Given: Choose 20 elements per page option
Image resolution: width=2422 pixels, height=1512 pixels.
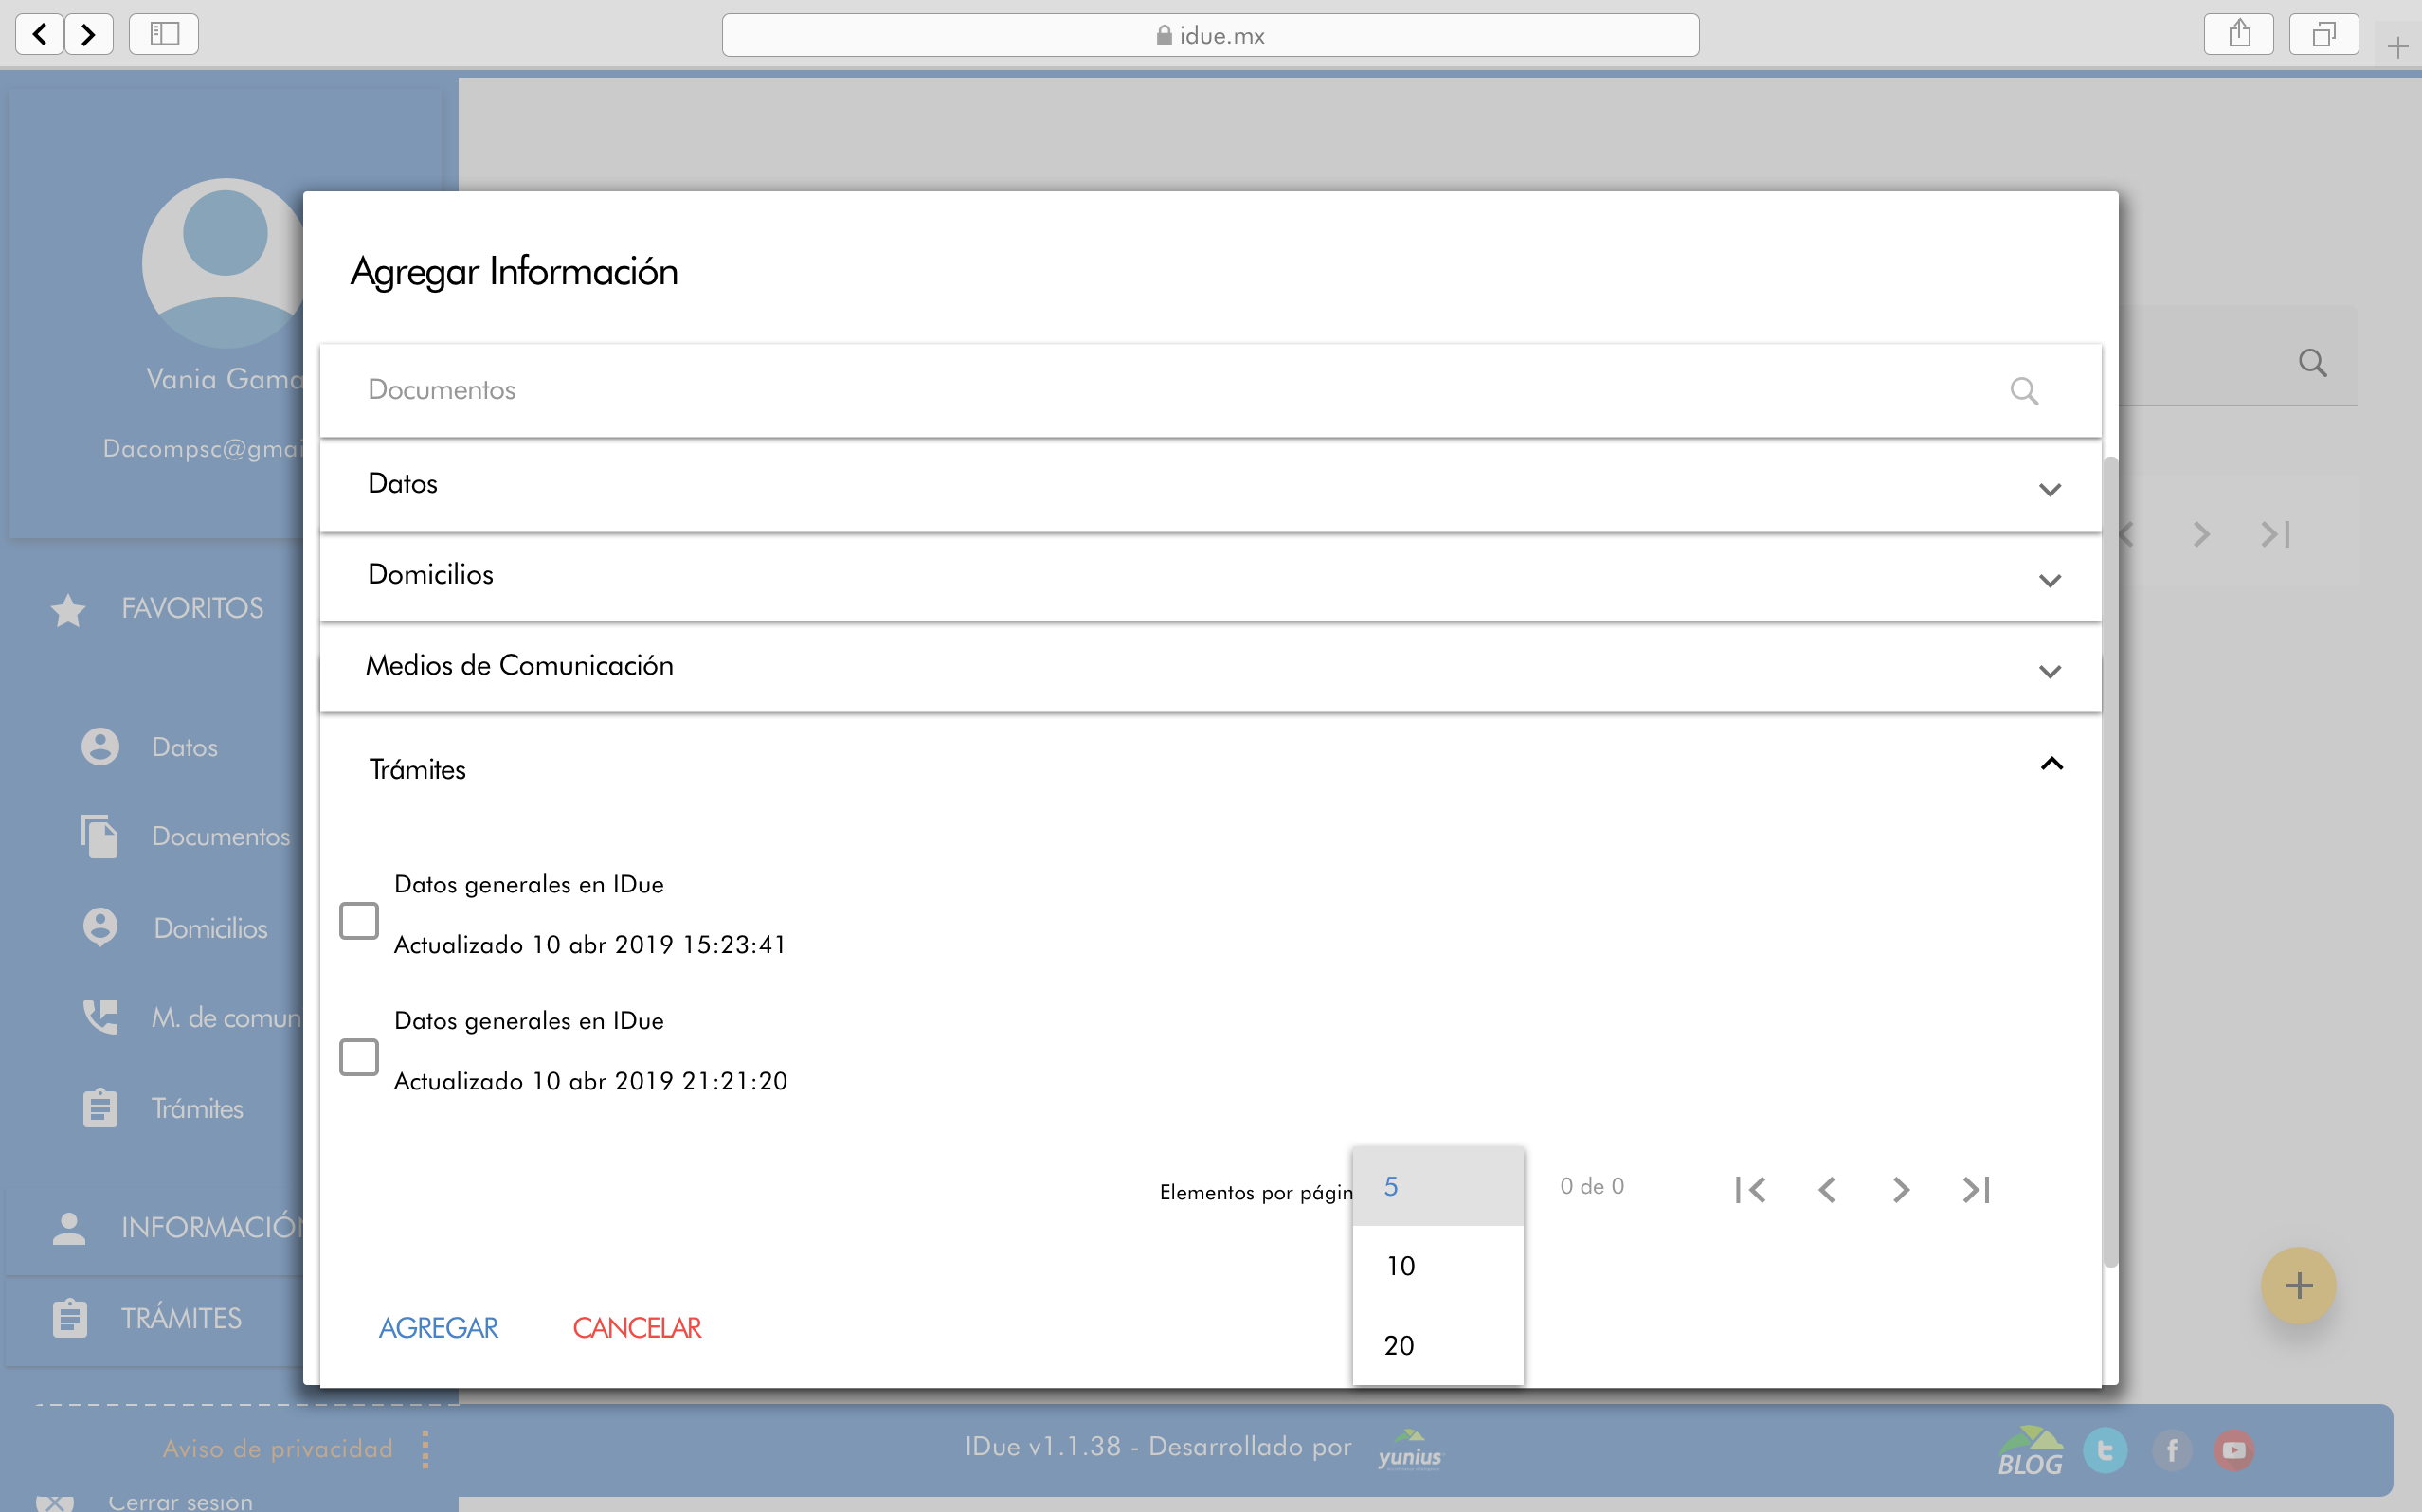Looking at the screenshot, I should pos(1399,1345).
